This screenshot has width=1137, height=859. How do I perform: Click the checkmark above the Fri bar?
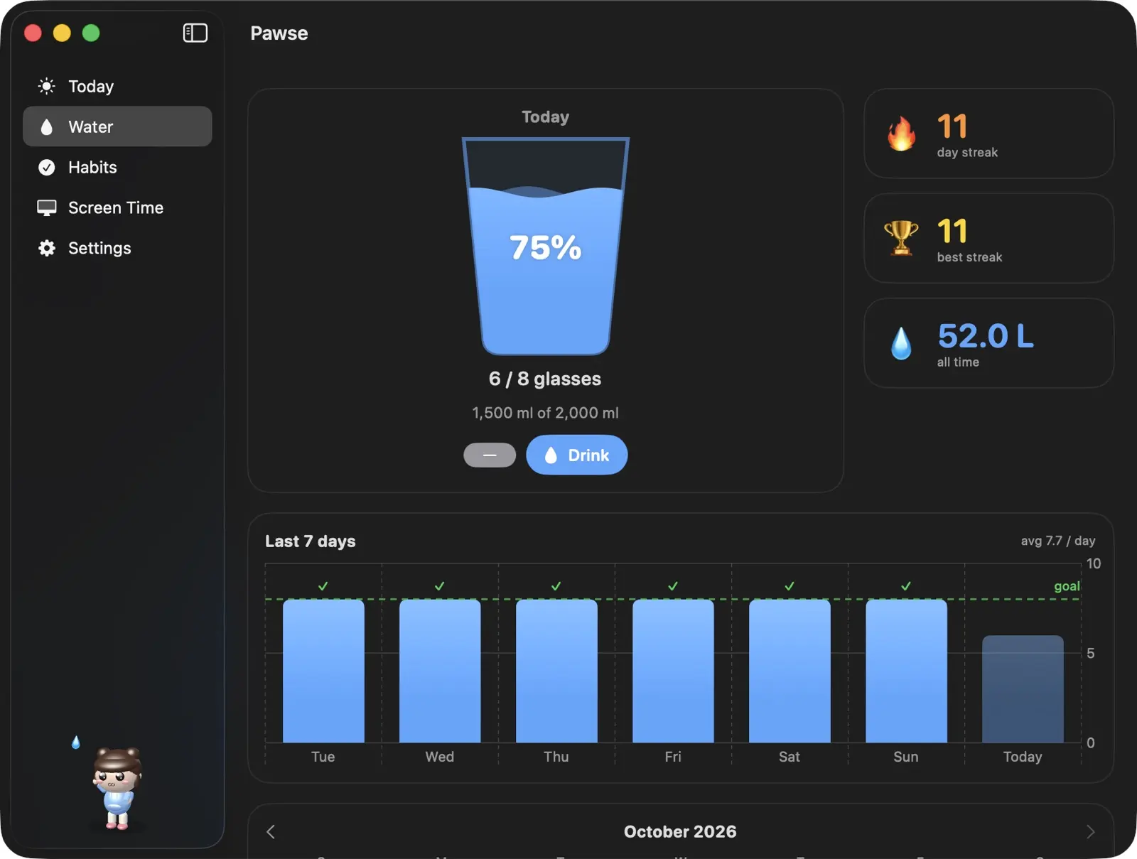click(673, 586)
